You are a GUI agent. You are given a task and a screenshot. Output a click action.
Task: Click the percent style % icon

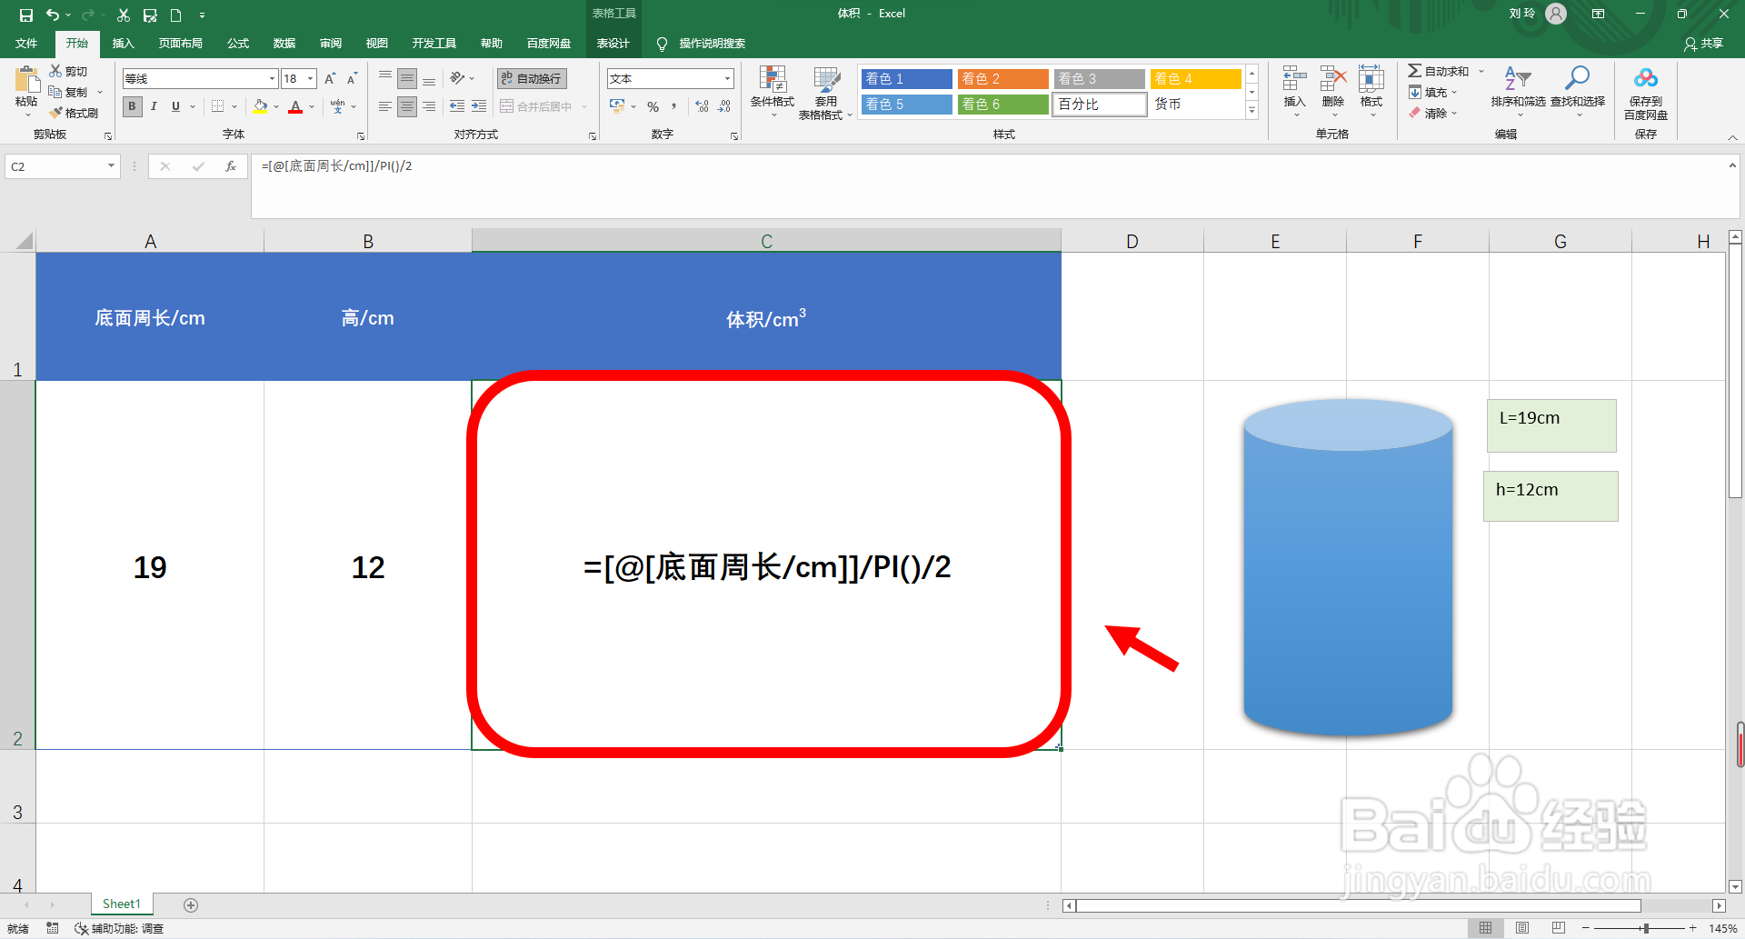(653, 106)
